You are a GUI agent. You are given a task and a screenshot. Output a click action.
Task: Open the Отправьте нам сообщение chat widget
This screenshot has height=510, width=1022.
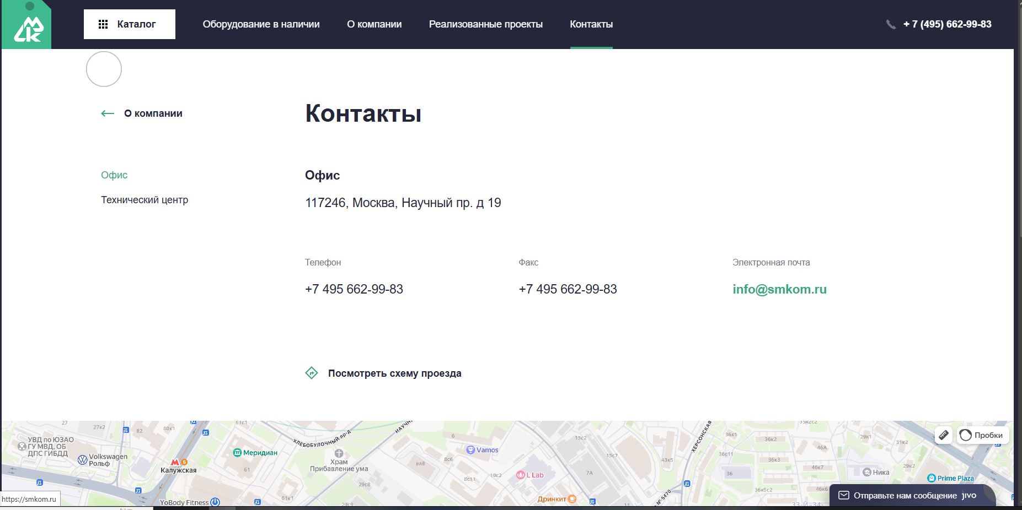tap(913, 496)
